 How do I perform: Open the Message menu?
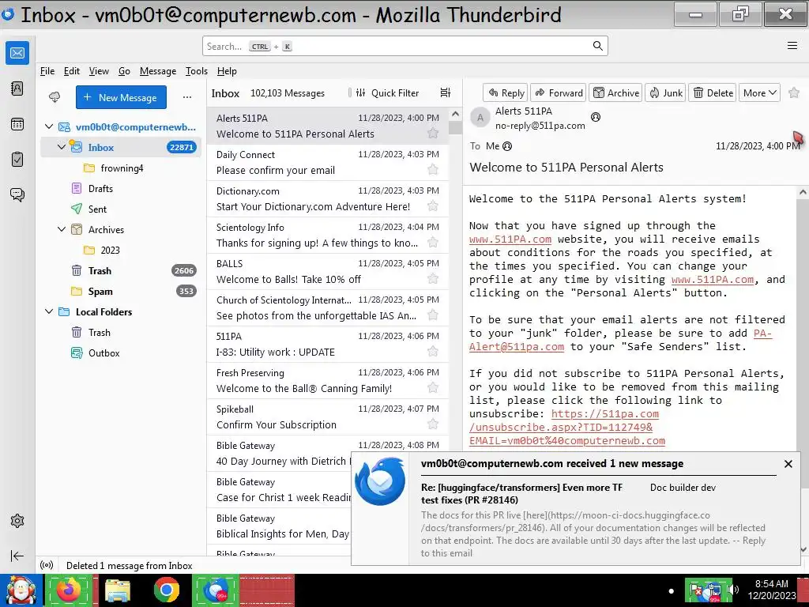[158, 71]
